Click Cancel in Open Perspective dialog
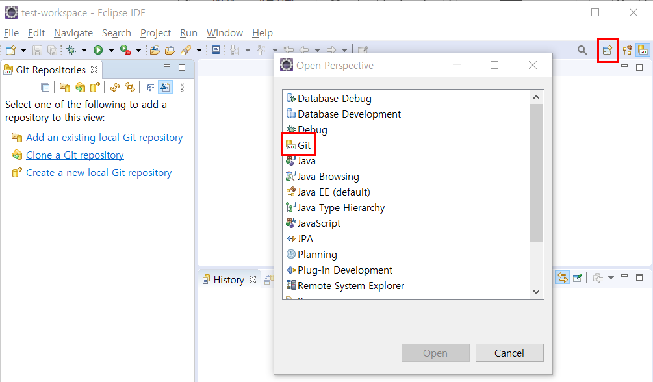This screenshot has width=653, height=382. (509, 353)
